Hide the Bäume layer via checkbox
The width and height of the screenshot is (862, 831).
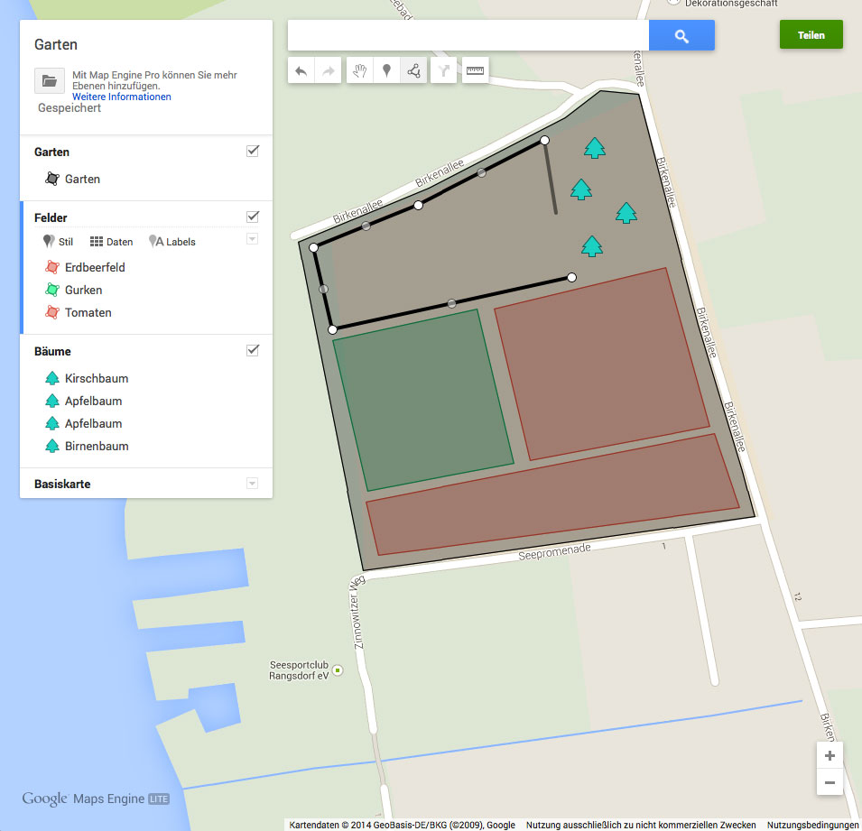[x=253, y=350]
